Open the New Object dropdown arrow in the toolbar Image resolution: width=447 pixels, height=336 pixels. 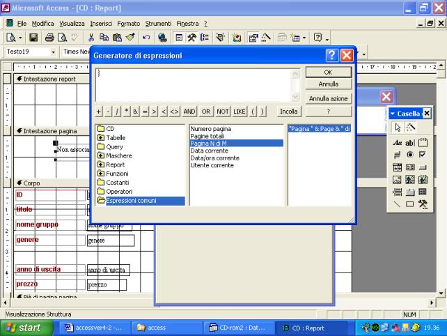[304, 38]
